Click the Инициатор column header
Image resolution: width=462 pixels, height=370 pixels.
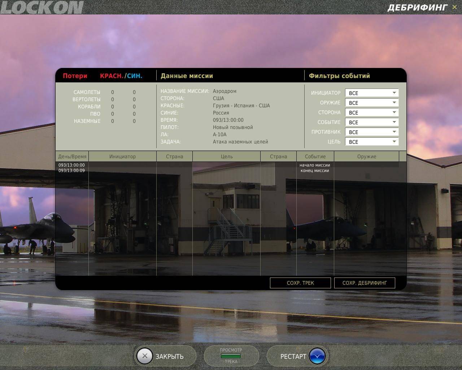122,156
